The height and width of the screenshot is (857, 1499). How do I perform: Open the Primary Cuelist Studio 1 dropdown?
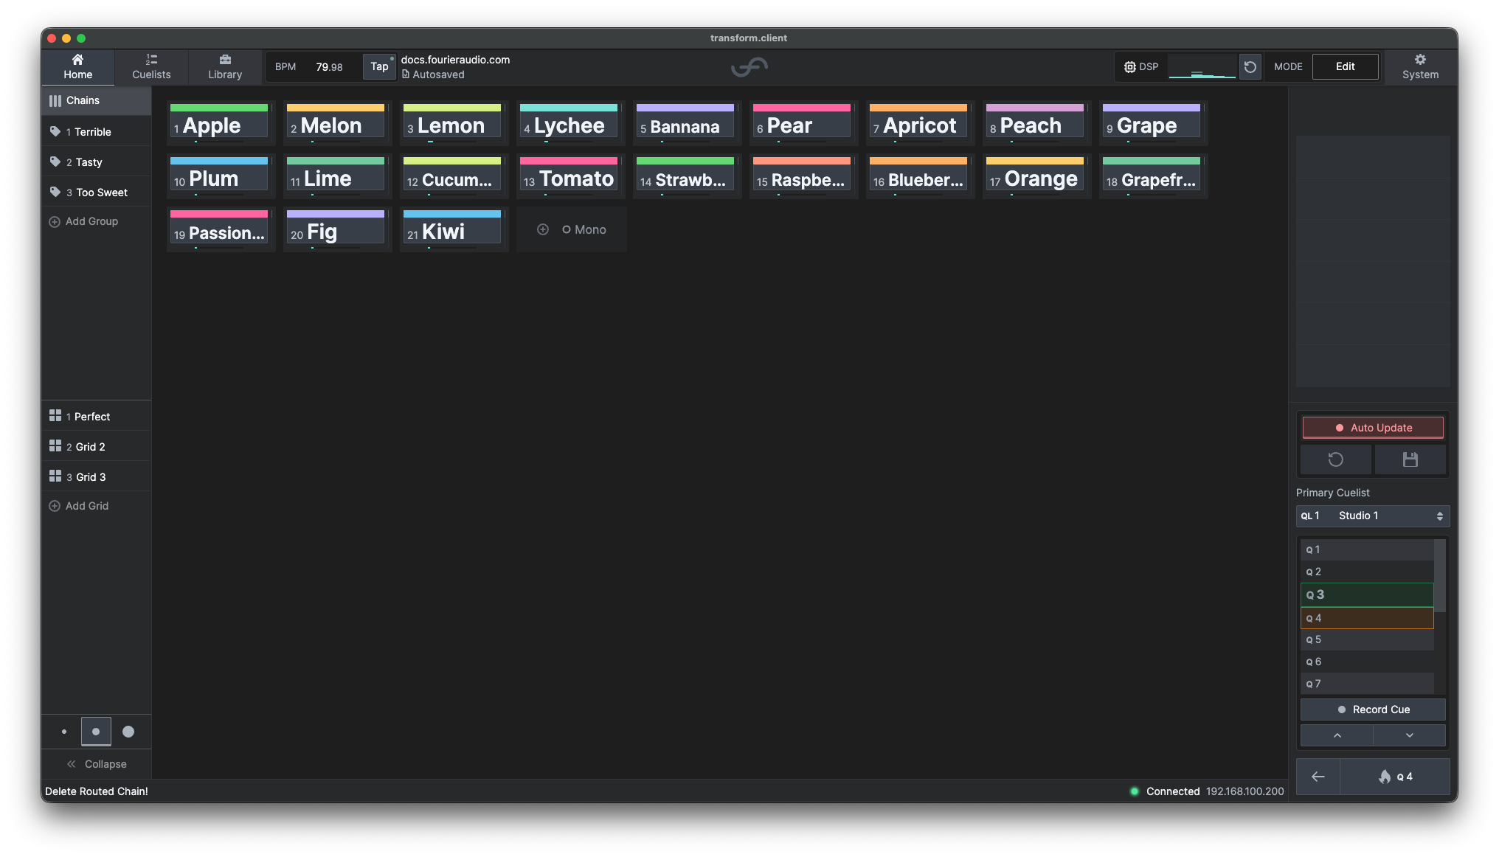[x=1373, y=516]
